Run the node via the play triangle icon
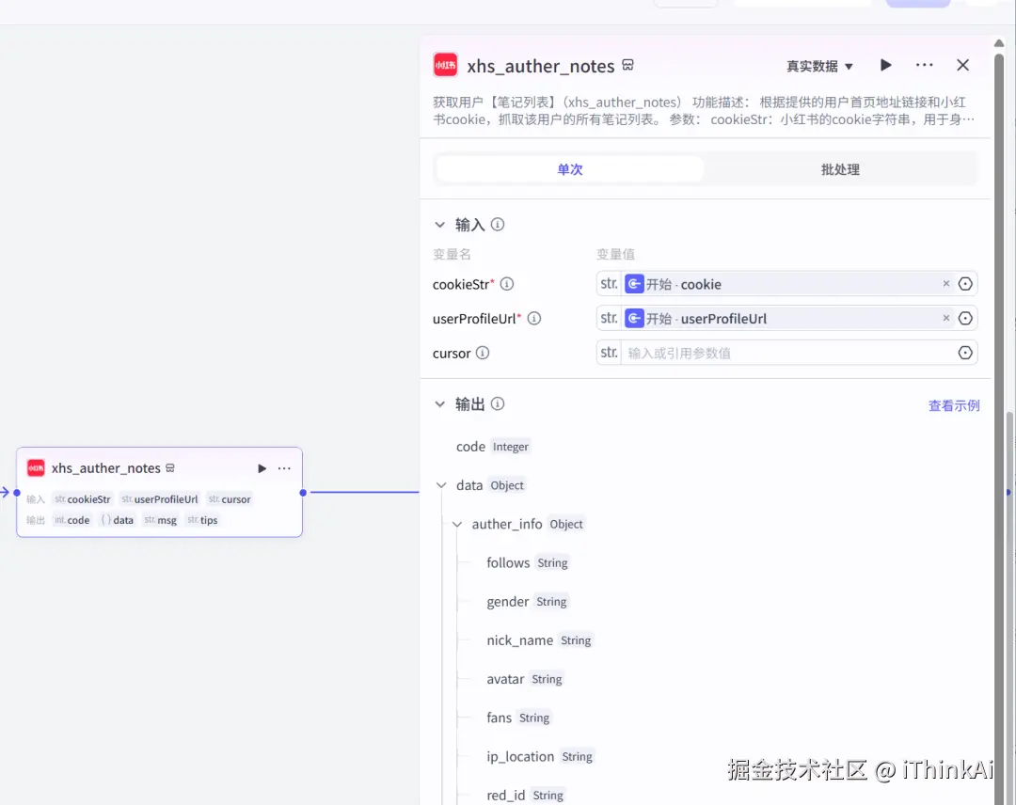Screen dimensions: 1016x805 click(885, 65)
